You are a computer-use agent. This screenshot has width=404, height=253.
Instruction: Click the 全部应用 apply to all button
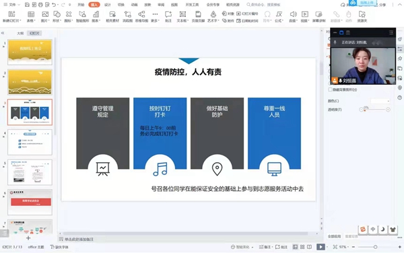(334, 236)
